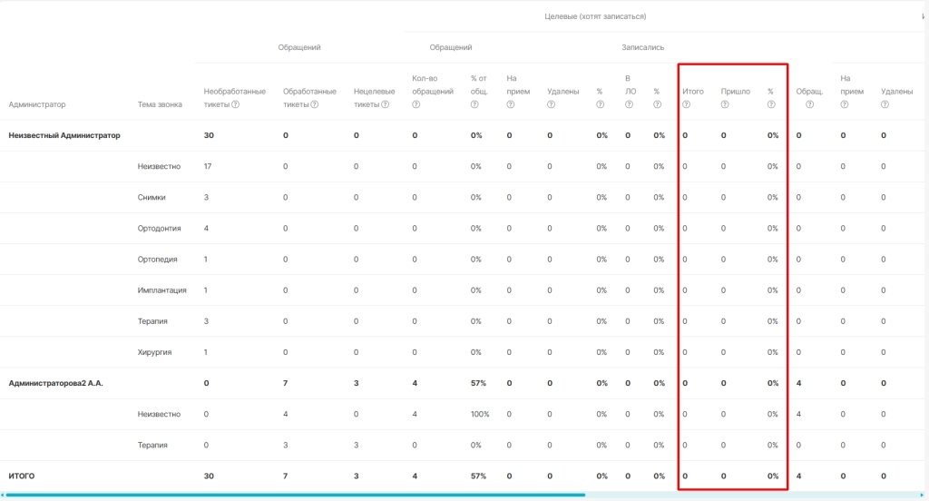Click the Тема звонка column header

pos(160,104)
